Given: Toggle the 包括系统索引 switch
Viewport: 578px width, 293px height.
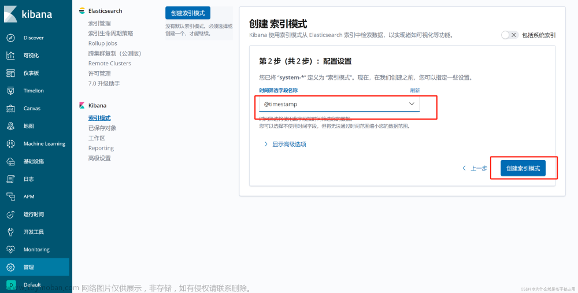Looking at the screenshot, I should (x=509, y=35).
